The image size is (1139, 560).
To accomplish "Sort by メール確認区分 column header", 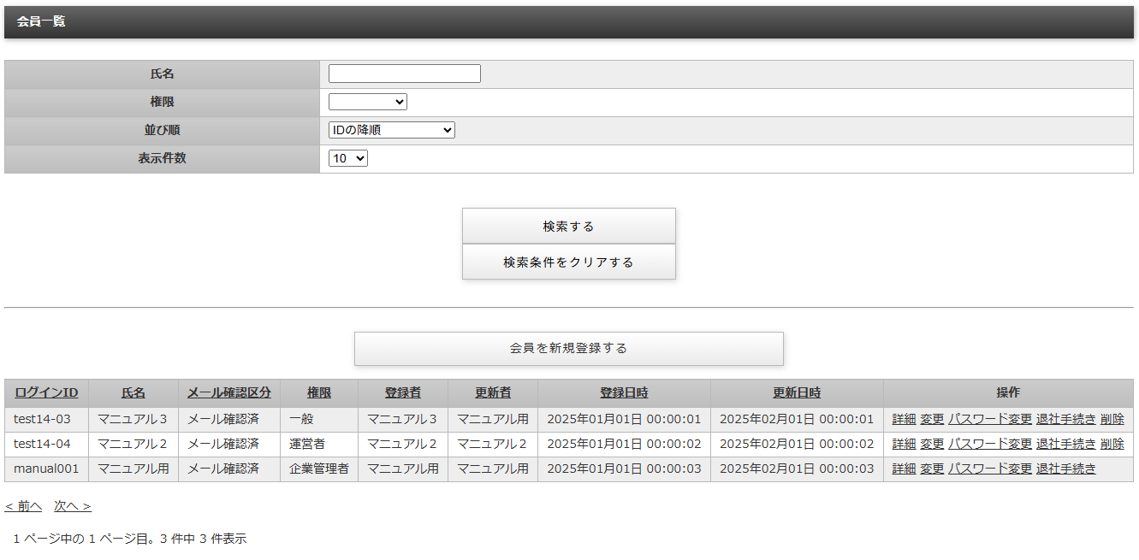I will pyautogui.click(x=228, y=393).
